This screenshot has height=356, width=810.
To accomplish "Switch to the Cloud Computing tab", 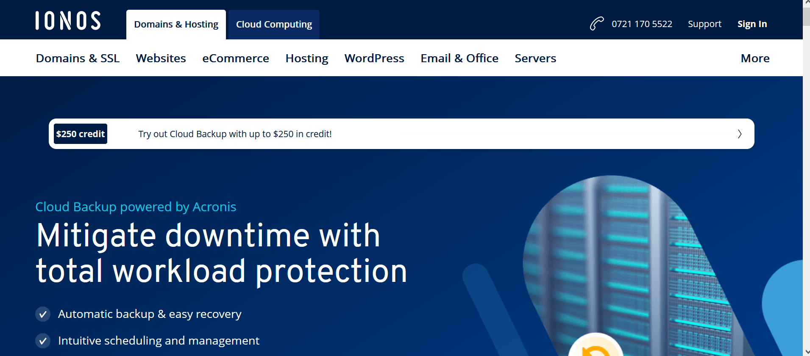I will [x=274, y=25].
